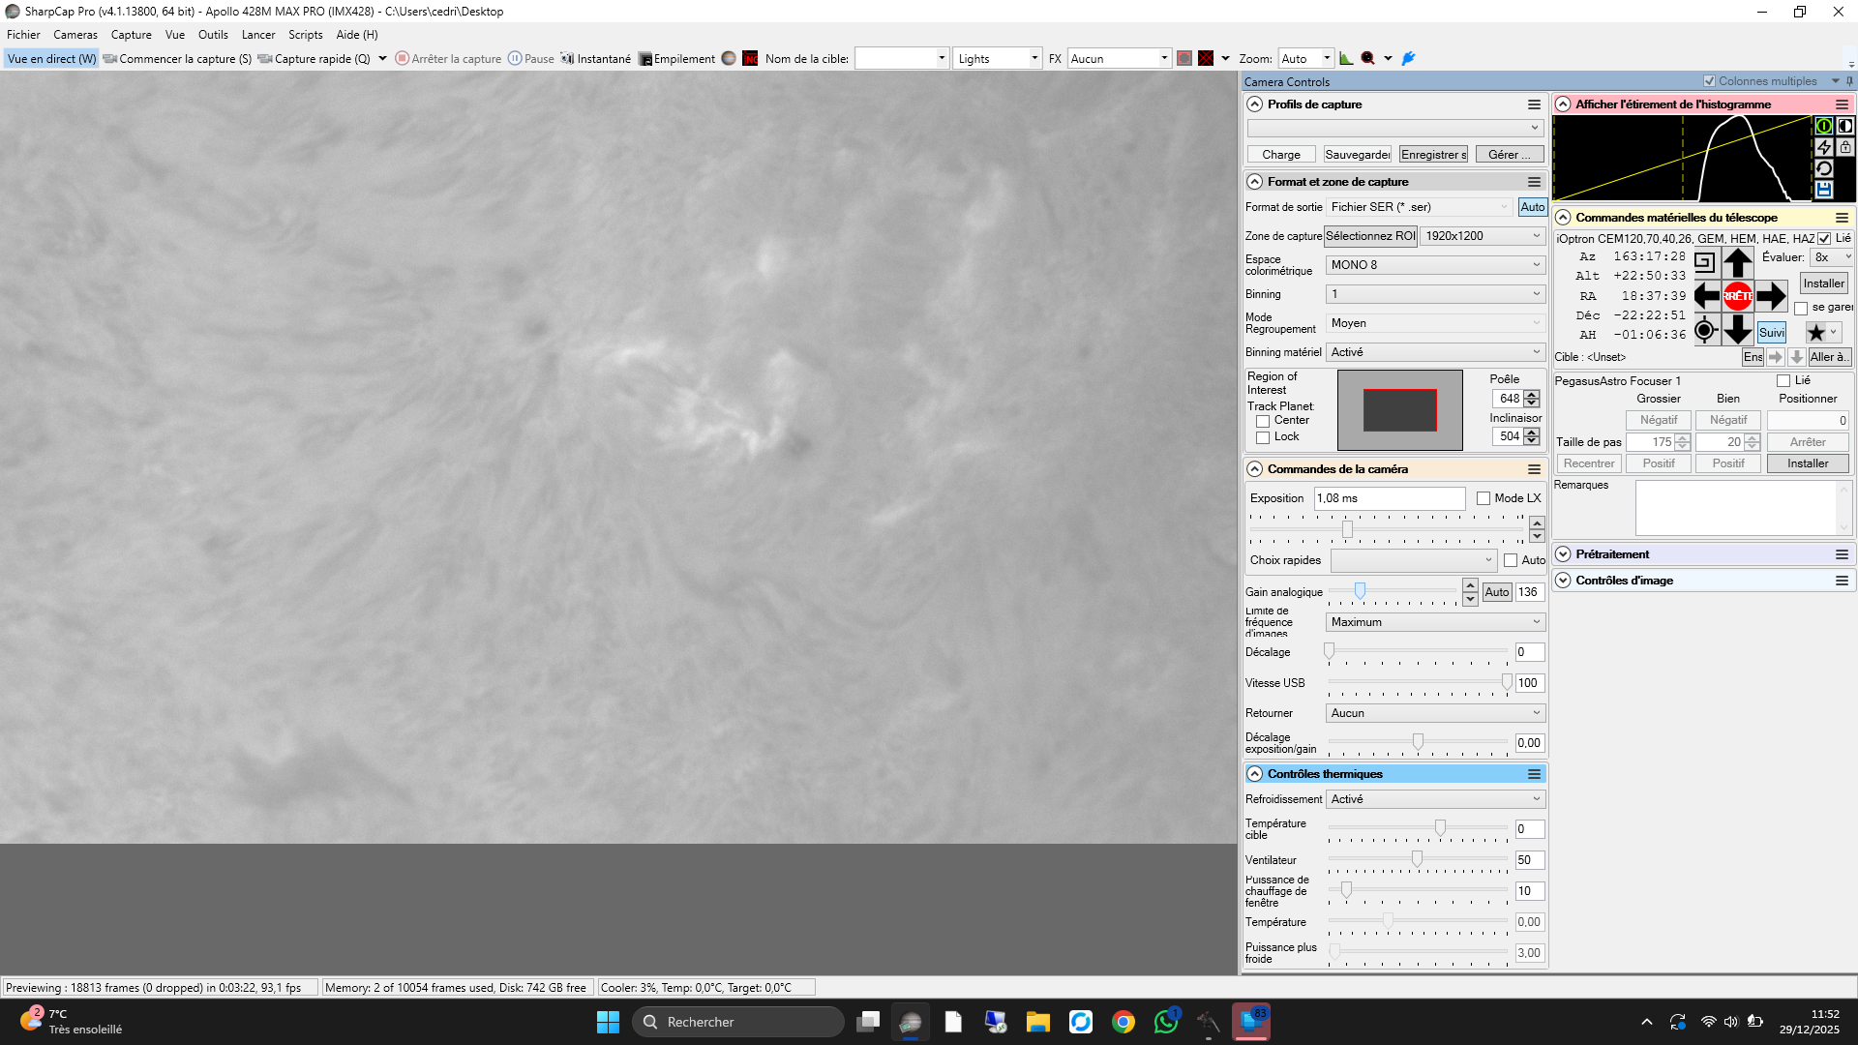The height and width of the screenshot is (1045, 1858).
Task: Open the Refroidissement dropdown
Action: (x=1435, y=799)
